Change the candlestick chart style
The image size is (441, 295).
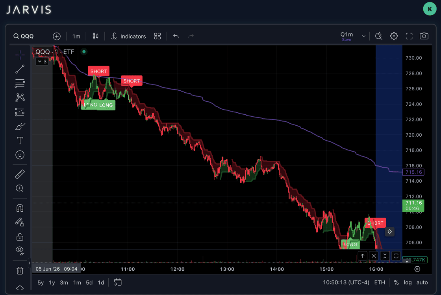click(95, 36)
